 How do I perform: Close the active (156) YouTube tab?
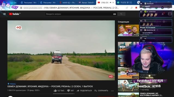pyautogui.click(x=113, y=2)
